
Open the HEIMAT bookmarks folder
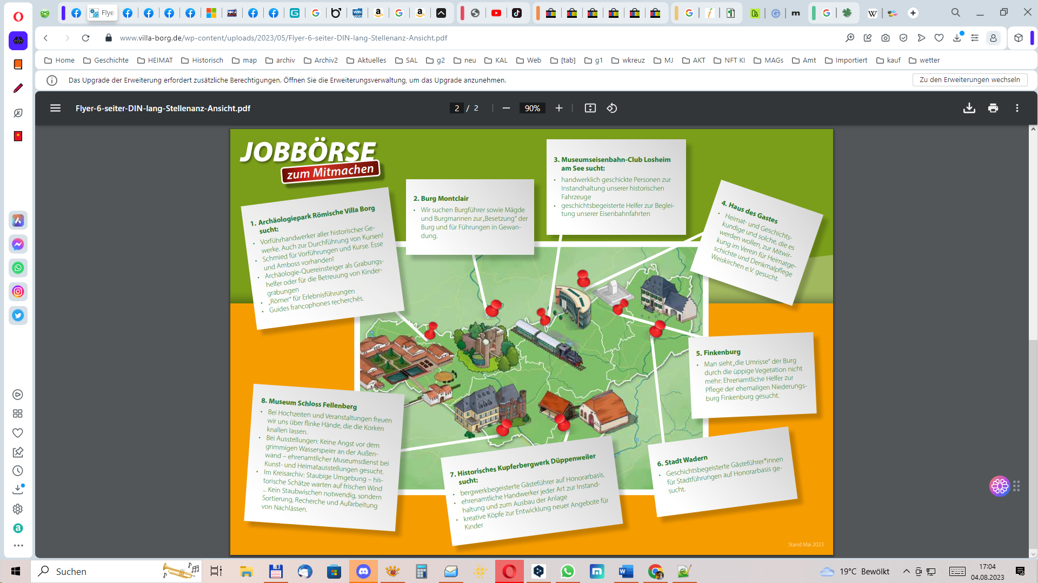[155, 60]
